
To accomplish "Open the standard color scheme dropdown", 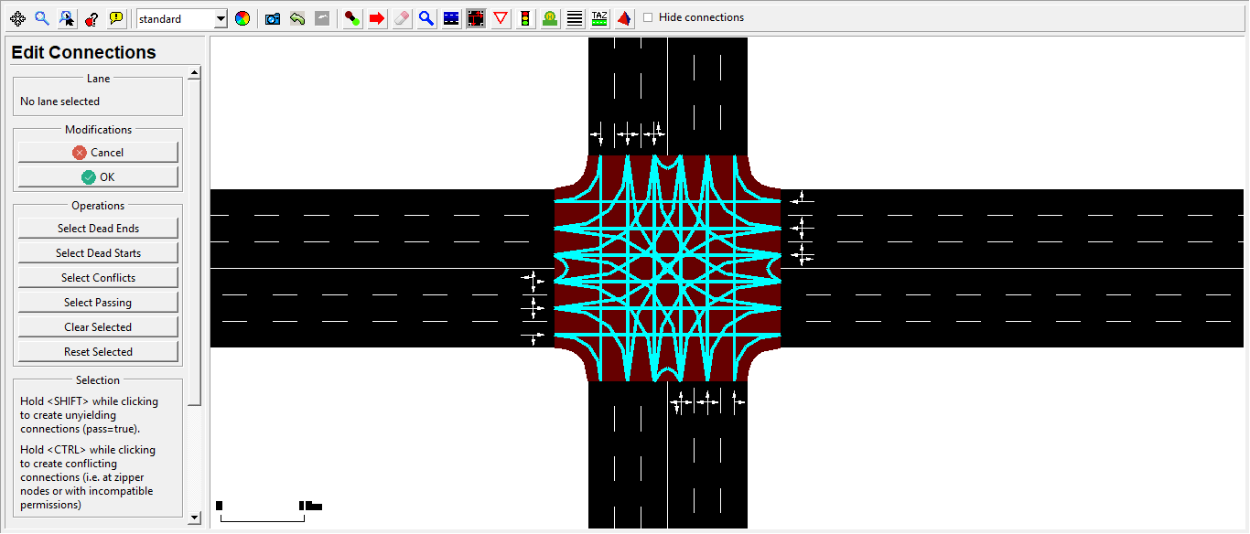I will click(220, 18).
